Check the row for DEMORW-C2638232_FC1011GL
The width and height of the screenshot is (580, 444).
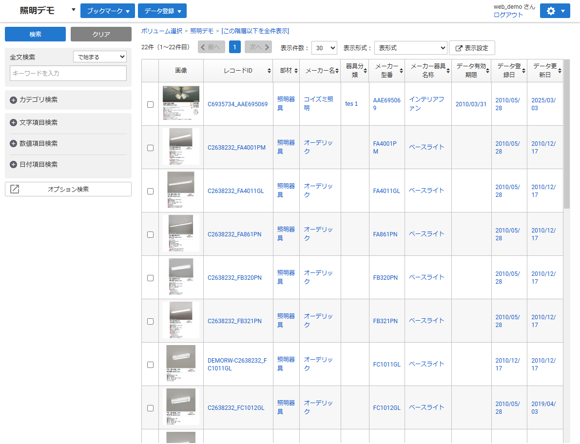[150, 365]
